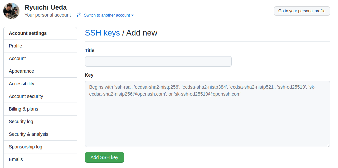This screenshot has height=168, width=338.
Task: Focus the Title input field
Action: click(x=158, y=61)
